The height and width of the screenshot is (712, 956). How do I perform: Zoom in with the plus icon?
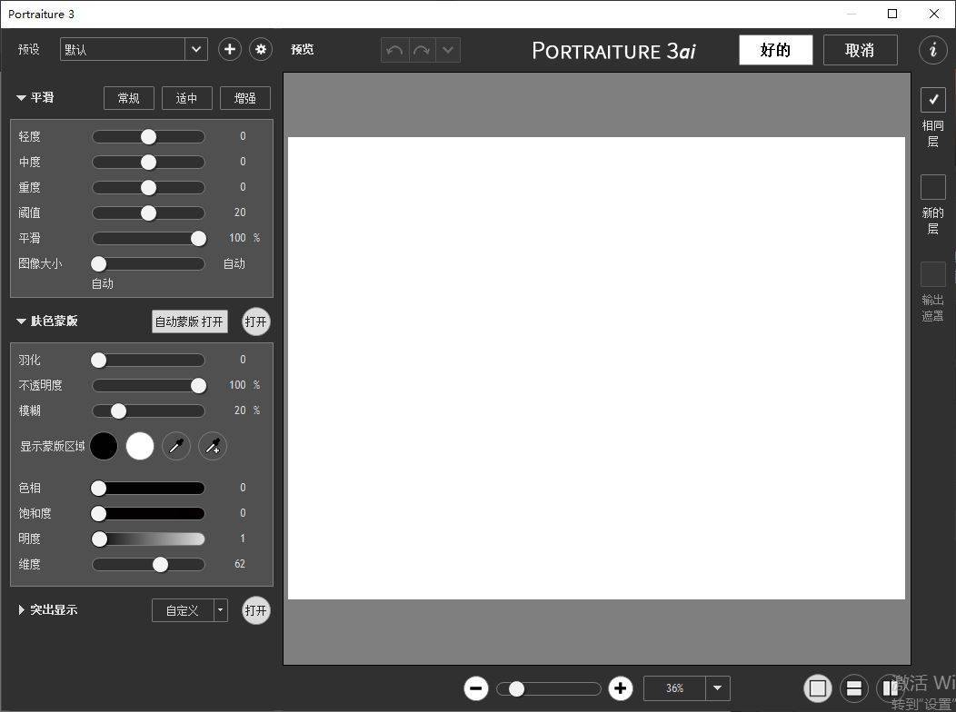(x=621, y=688)
